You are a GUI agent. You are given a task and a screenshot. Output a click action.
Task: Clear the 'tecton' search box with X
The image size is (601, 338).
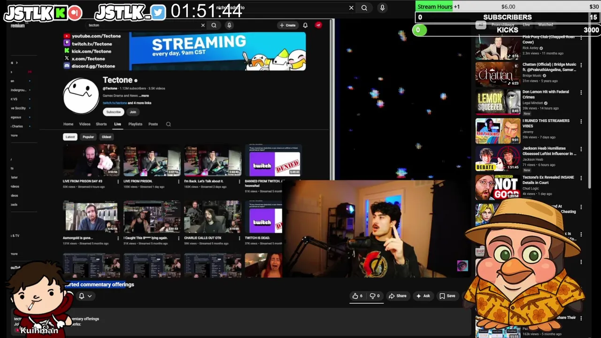203,25
